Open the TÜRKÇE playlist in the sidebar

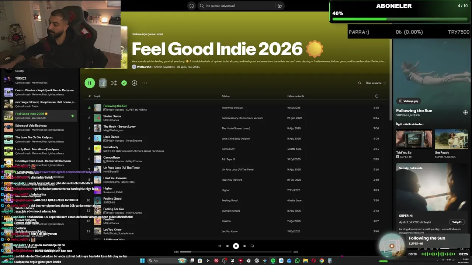[40, 80]
